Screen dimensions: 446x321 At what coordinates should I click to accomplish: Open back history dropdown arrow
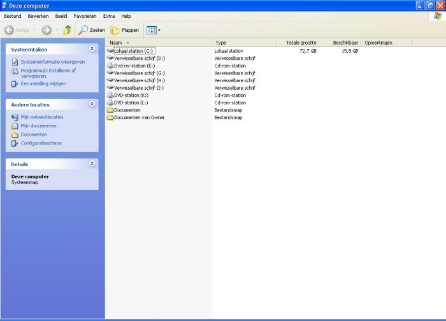34,30
